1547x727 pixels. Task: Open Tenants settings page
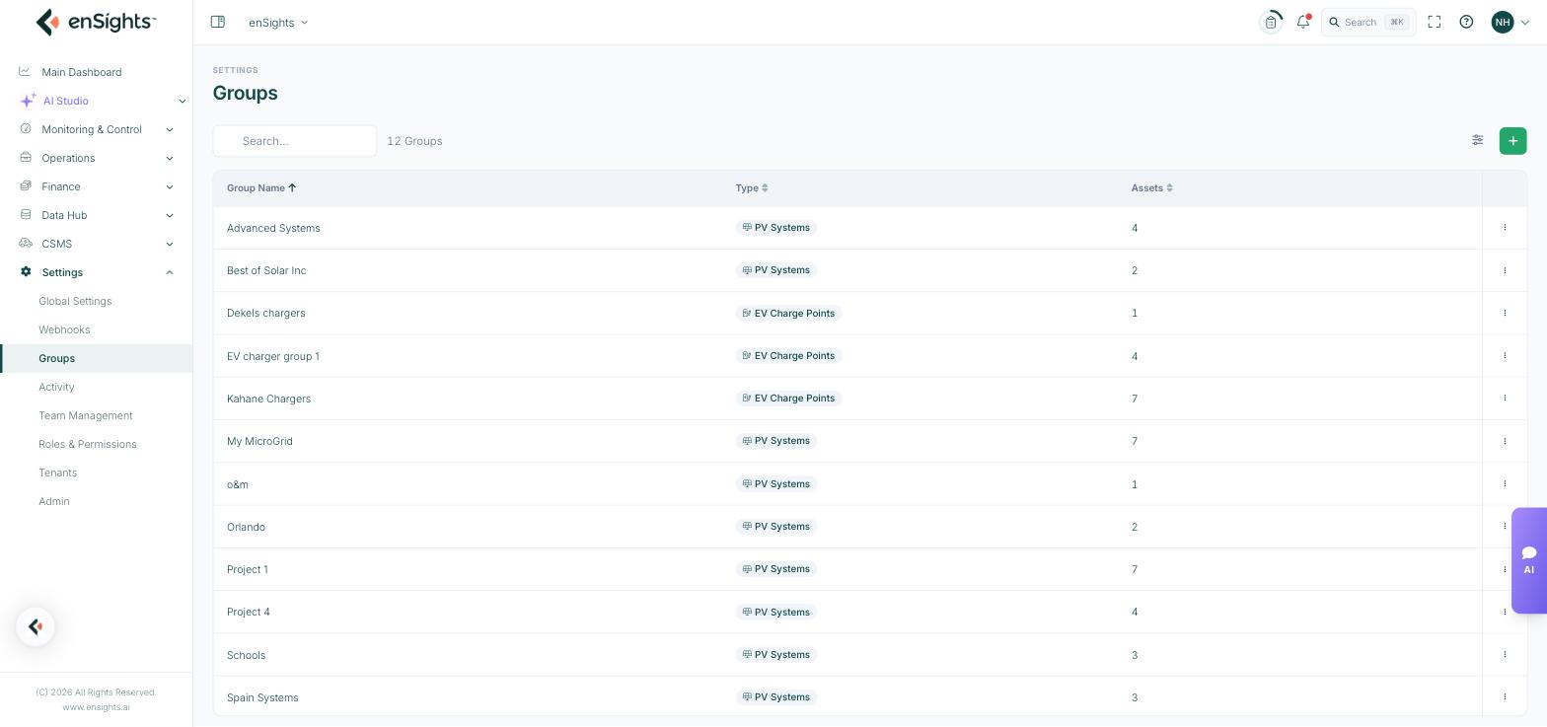click(58, 473)
